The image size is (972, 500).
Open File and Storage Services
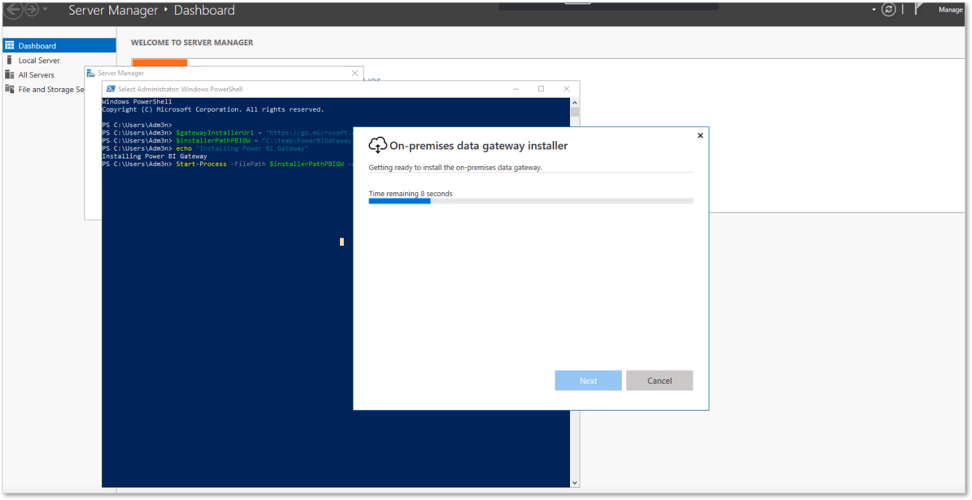[8, 89]
